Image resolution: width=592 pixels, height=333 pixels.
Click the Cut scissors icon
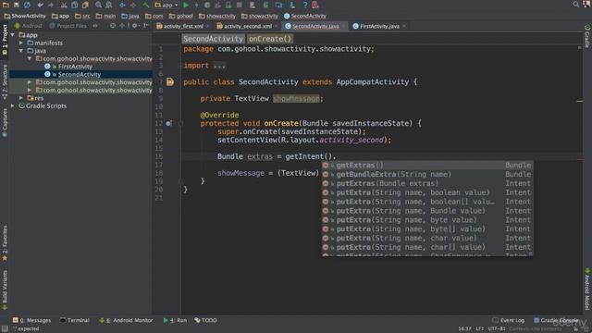64,5
